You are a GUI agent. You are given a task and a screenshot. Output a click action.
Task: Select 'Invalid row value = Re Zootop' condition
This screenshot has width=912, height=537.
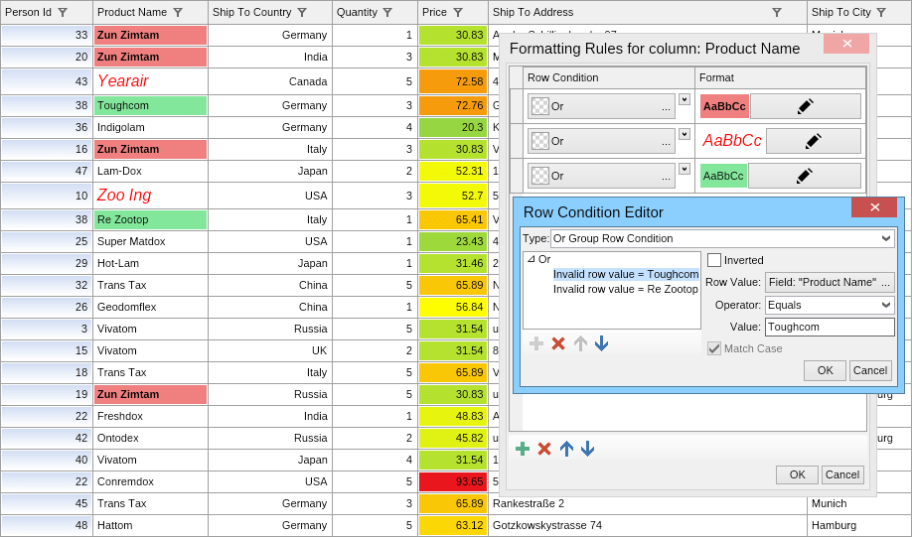point(625,289)
